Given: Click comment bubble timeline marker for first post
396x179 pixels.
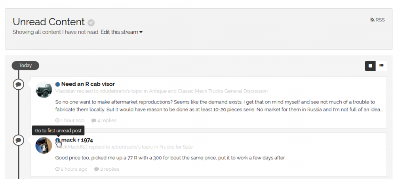Looking at the screenshot, I should [x=19, y=84].
